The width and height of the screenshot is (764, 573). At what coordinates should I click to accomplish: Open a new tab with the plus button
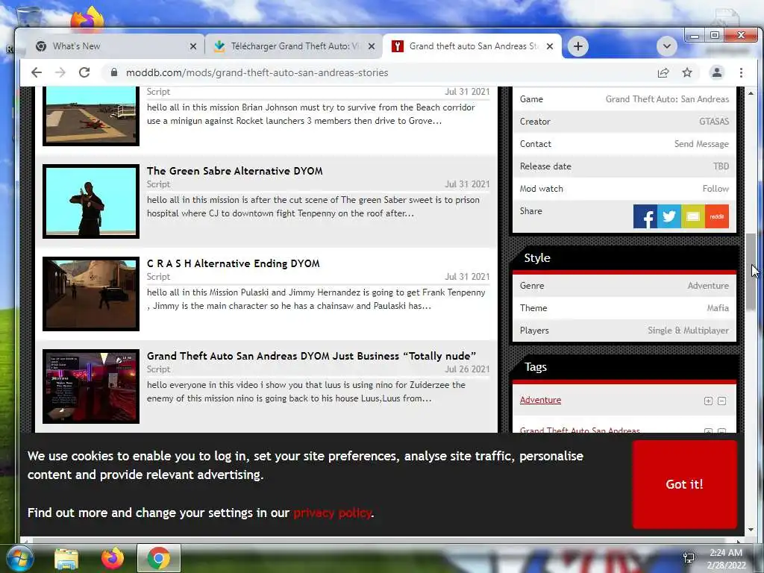[x=578, y=46]
